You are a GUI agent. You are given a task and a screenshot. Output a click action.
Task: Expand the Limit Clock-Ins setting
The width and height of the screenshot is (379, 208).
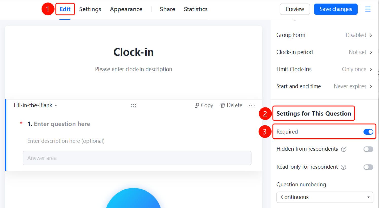coord(324,69)
